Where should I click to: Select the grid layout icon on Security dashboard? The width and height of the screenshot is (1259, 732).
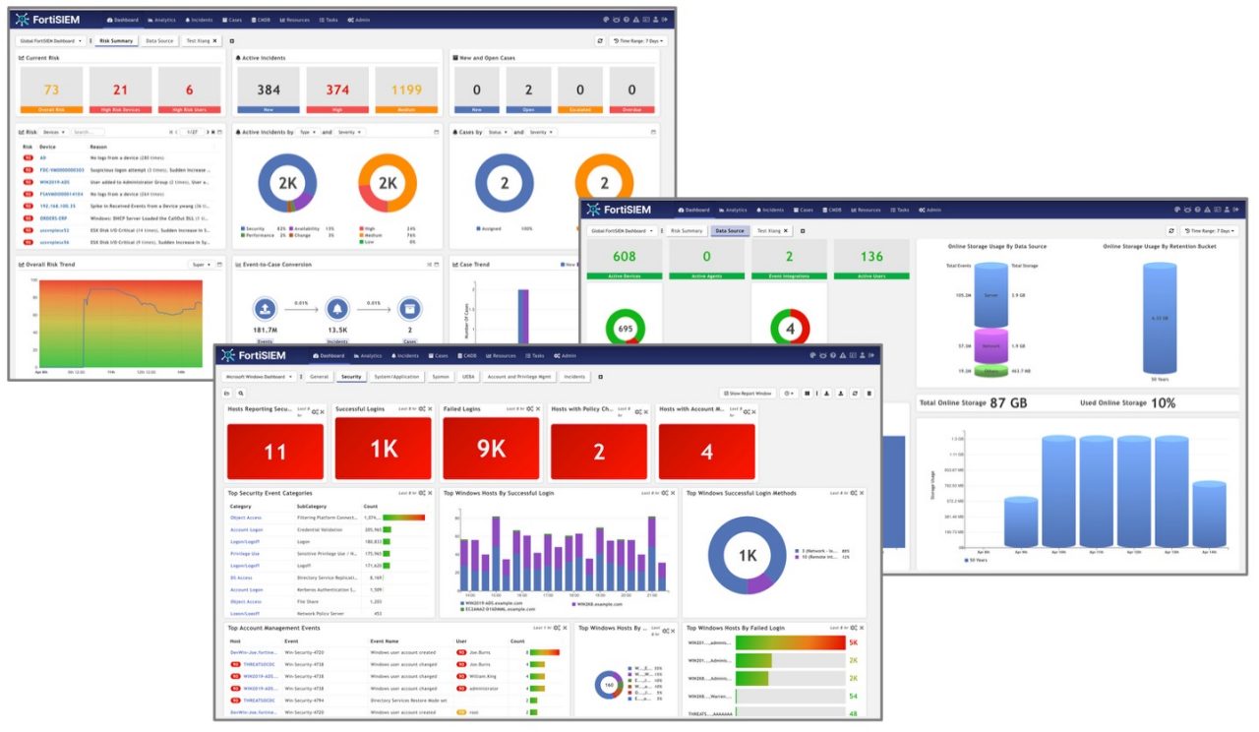click(808, 394)
